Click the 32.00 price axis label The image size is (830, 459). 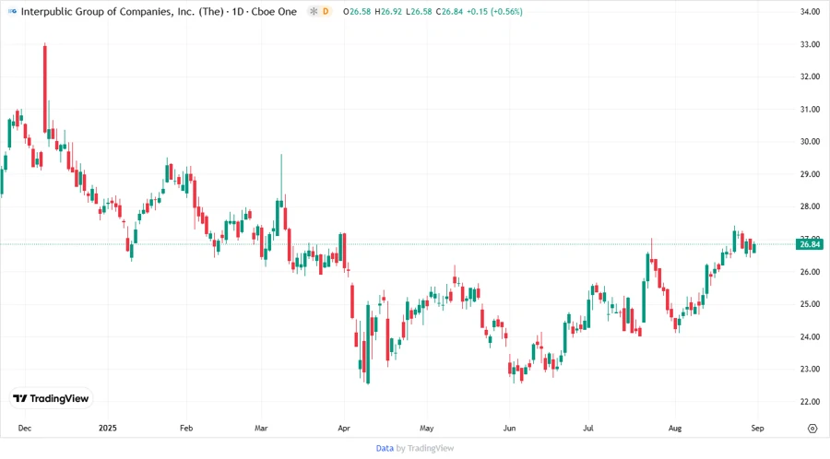(810, 76)
